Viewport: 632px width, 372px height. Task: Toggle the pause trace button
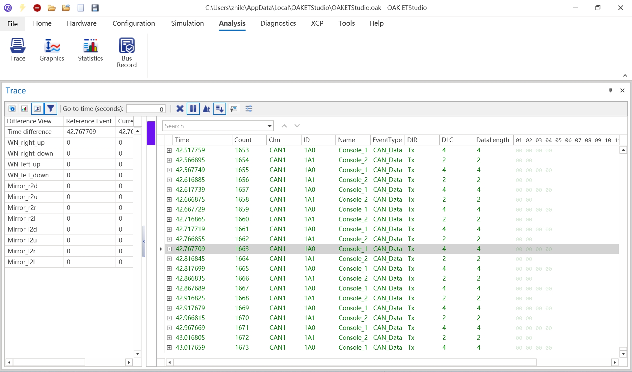pyautogui.click(x=193, y=109)
